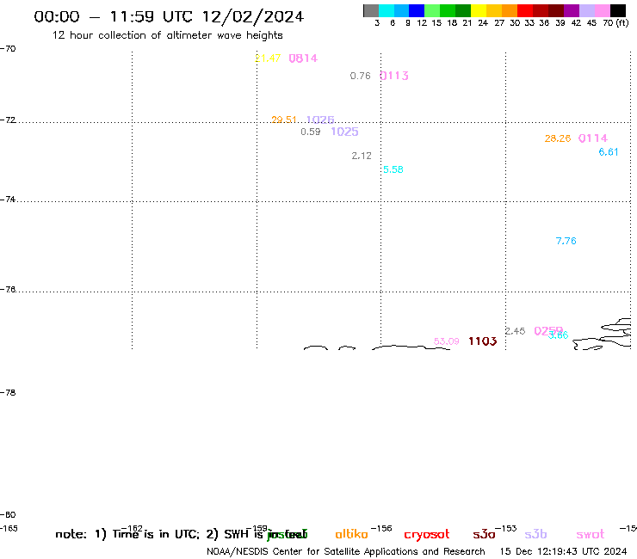Click the orange legend swatch
This screenshot has height=559, width=637.
[510, 11]
